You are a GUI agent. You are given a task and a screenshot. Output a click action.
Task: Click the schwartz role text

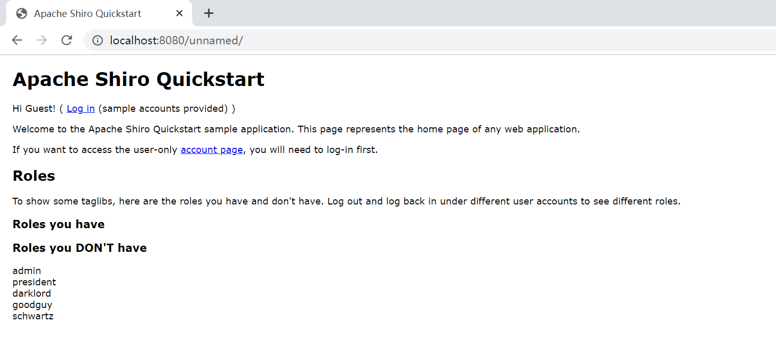point(33,316)
